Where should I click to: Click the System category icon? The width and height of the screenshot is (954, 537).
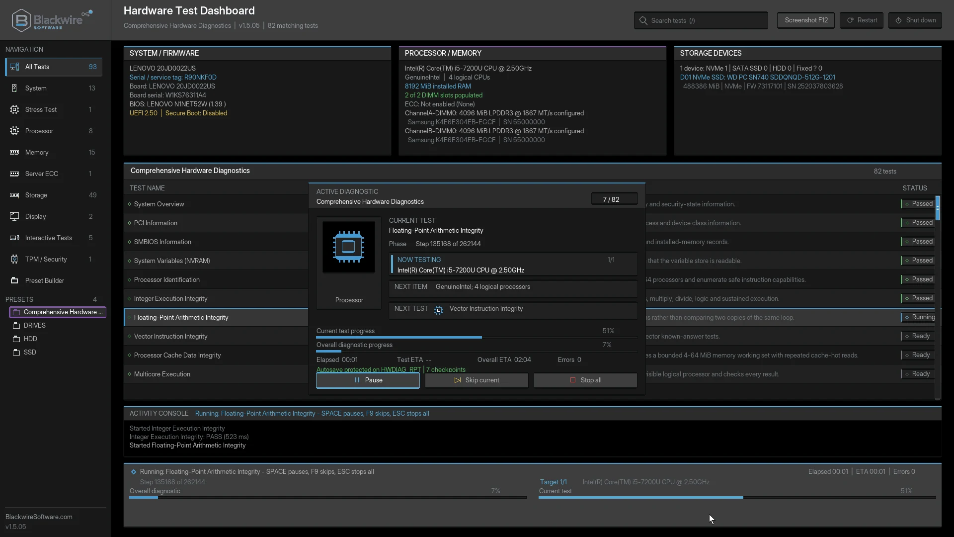14,89
